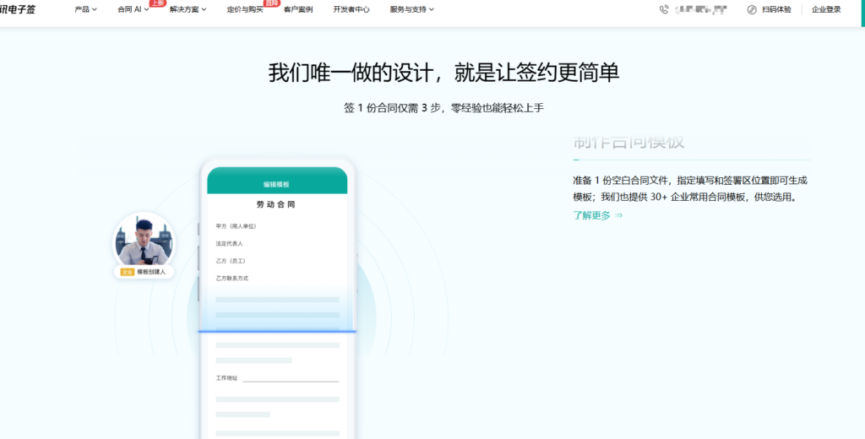Click the phone handset icon
The height and width of the screenshot is (439, 865).
tap(664, 9)
